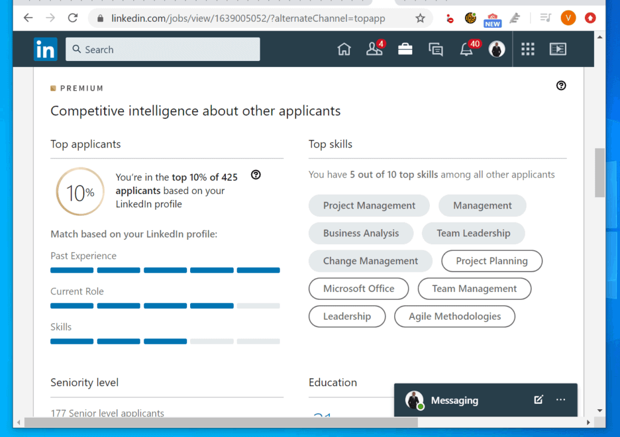
Task: Select the Team Leadership skill pill
Action: pyautogui.click(x=473, y=233)
